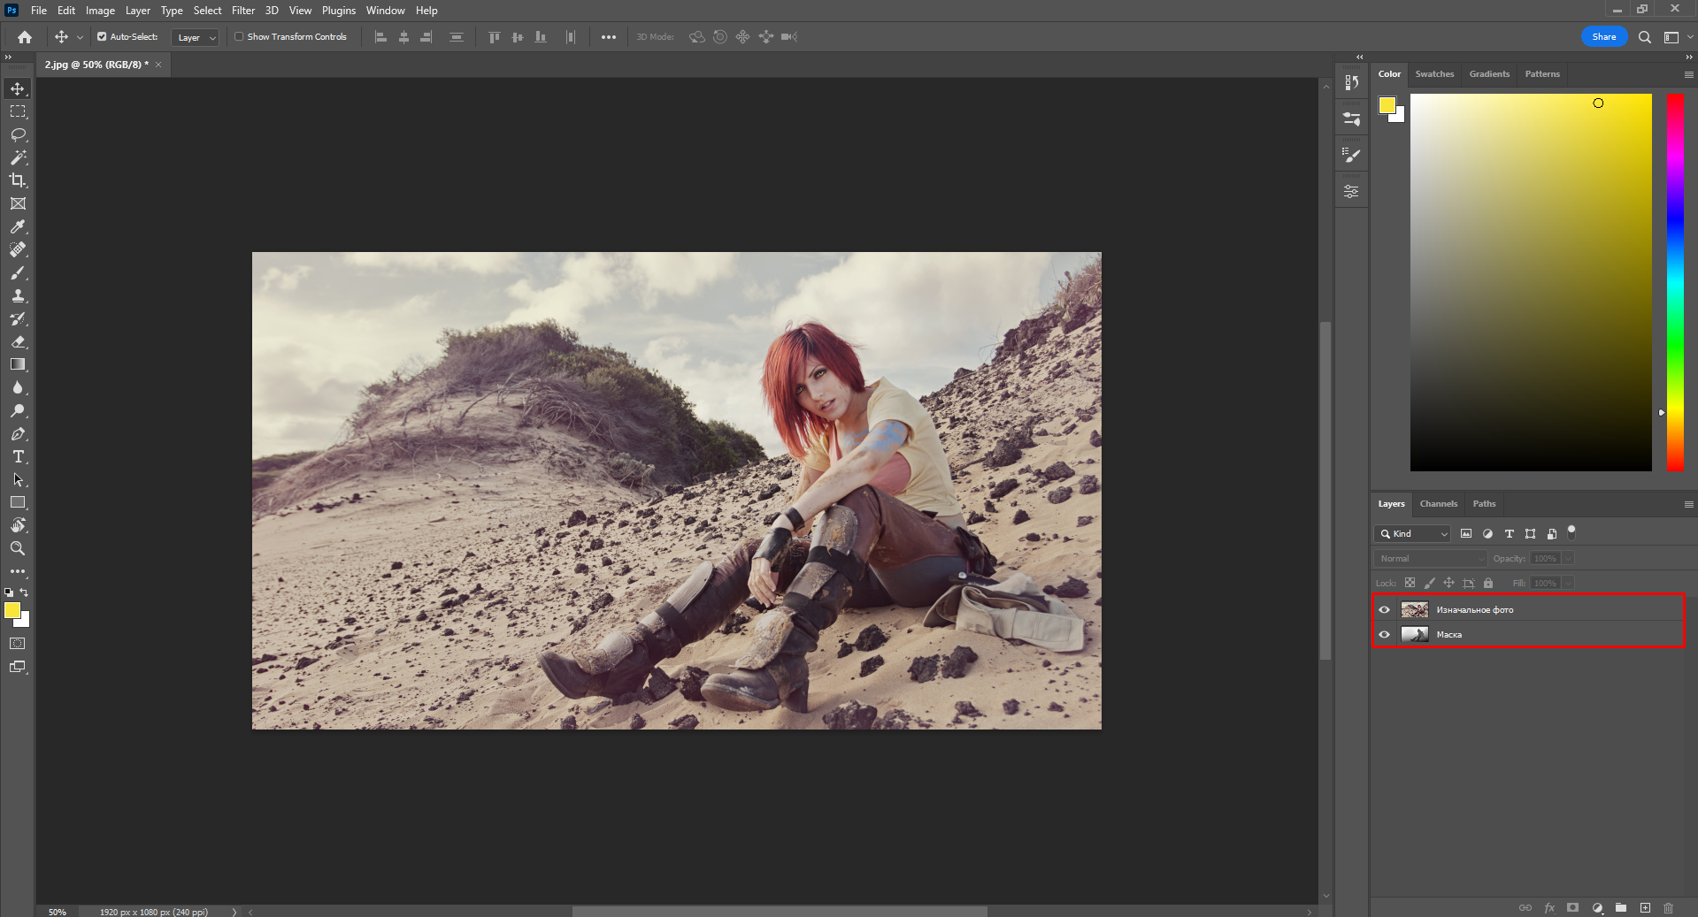Viewport: 1698px width, 917px height.
Task: Switch to the Channels tab
Action: (1438, 504)
